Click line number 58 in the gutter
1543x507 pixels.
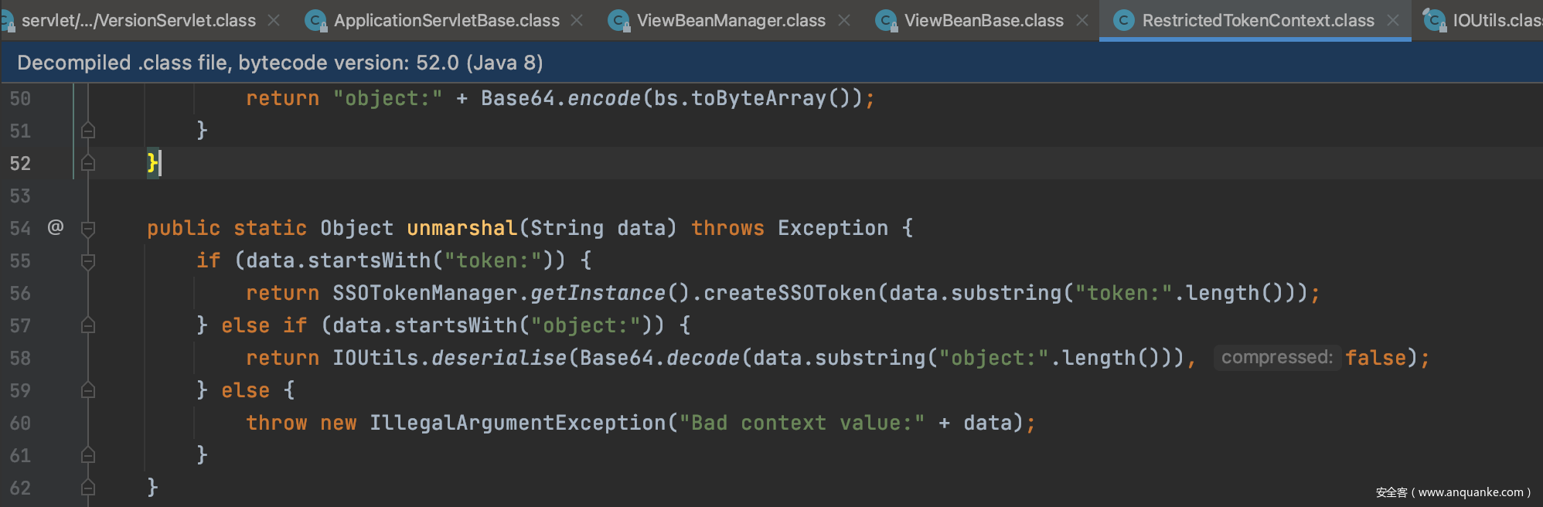click(20, 358)
